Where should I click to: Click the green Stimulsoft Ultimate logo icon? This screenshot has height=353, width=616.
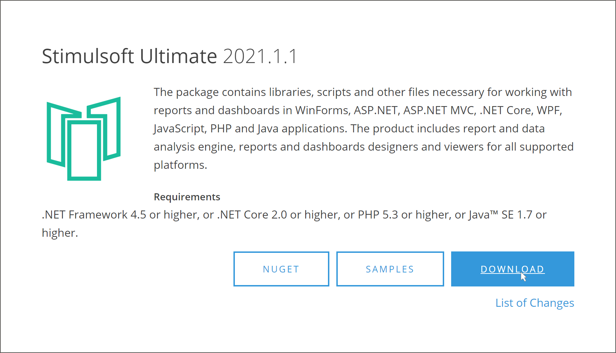click(84, 139)
